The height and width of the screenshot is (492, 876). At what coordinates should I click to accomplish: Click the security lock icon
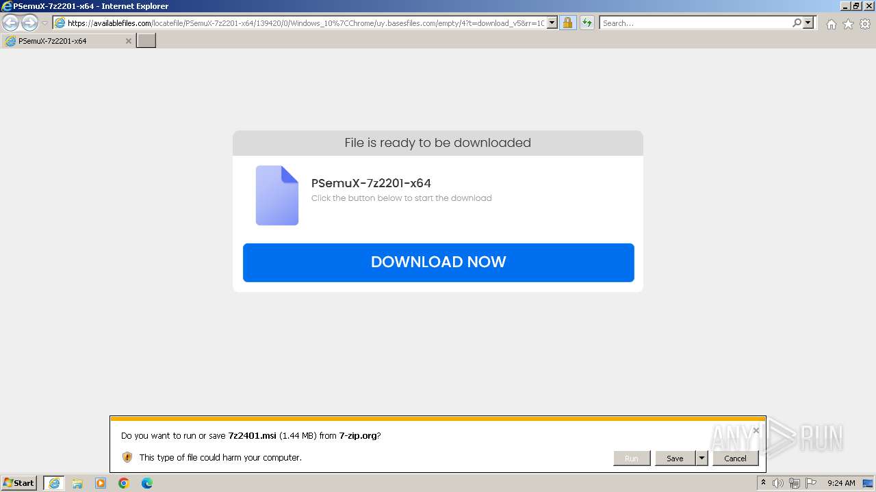point(567,23)
